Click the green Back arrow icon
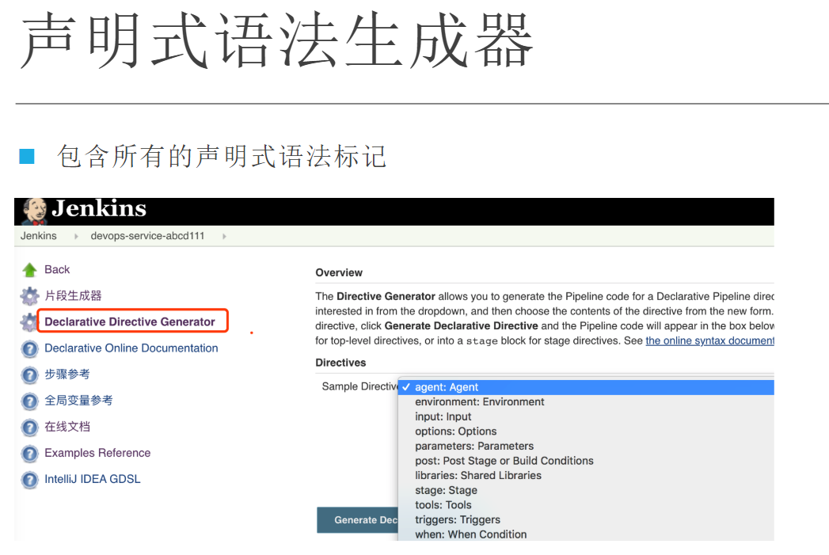 tap(29, 270)
